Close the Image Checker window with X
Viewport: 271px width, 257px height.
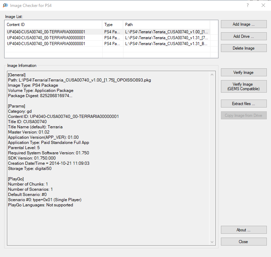pyautogui.click(x=263, y=6)
